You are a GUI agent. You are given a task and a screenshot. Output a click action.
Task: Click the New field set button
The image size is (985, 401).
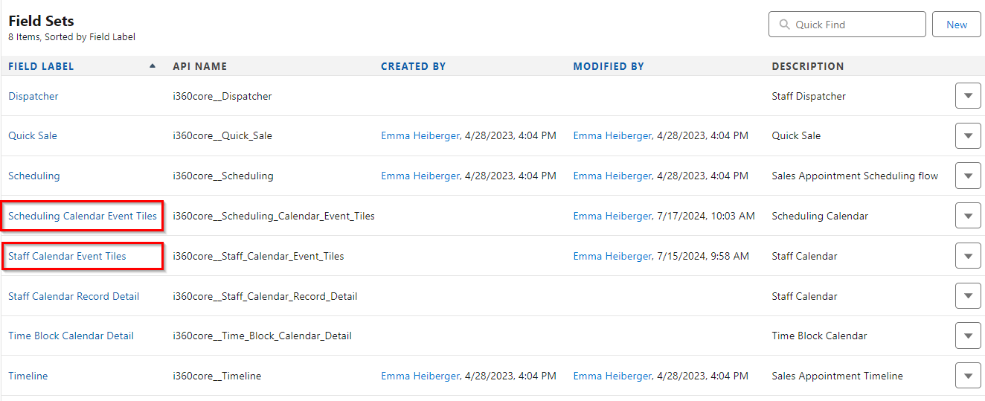pyautogui.click(x=957, y=25)
